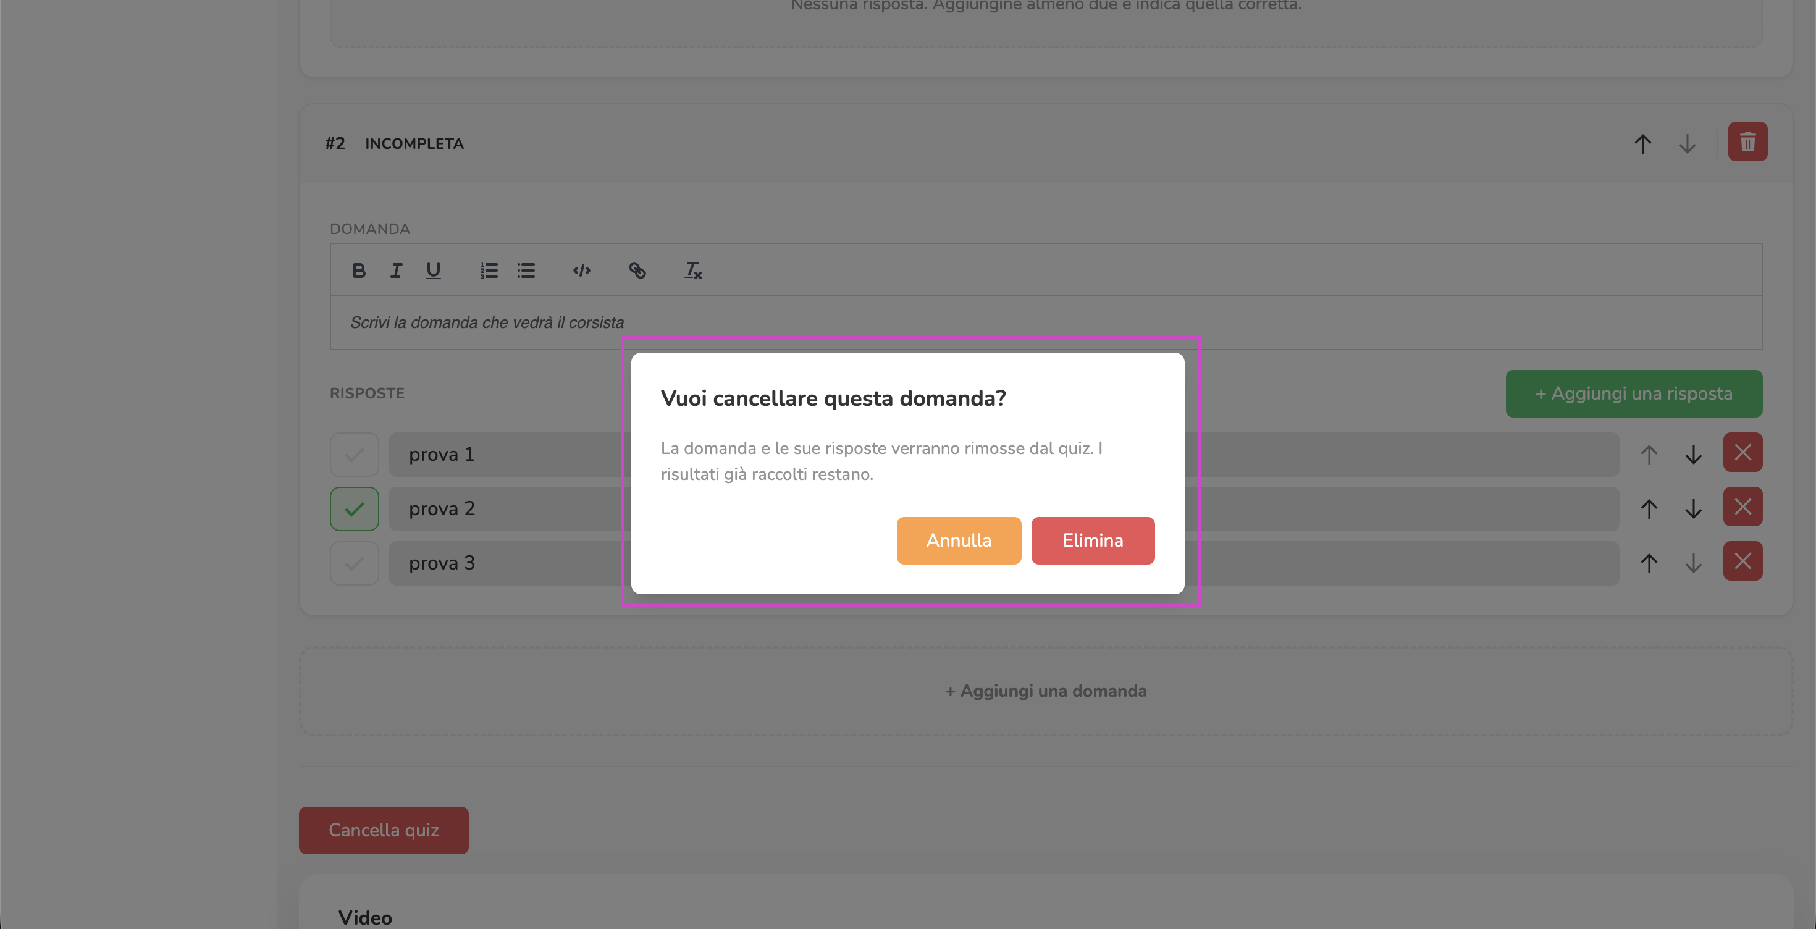Mark prova 3 as the correct answer
Screen dimensions: 1816x929
click(x=355, y=563)
